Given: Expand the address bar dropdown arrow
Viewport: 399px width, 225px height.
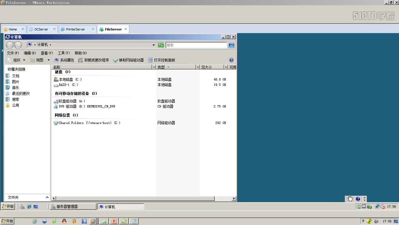Looking at the screenshot, I should tap(154, 45).
